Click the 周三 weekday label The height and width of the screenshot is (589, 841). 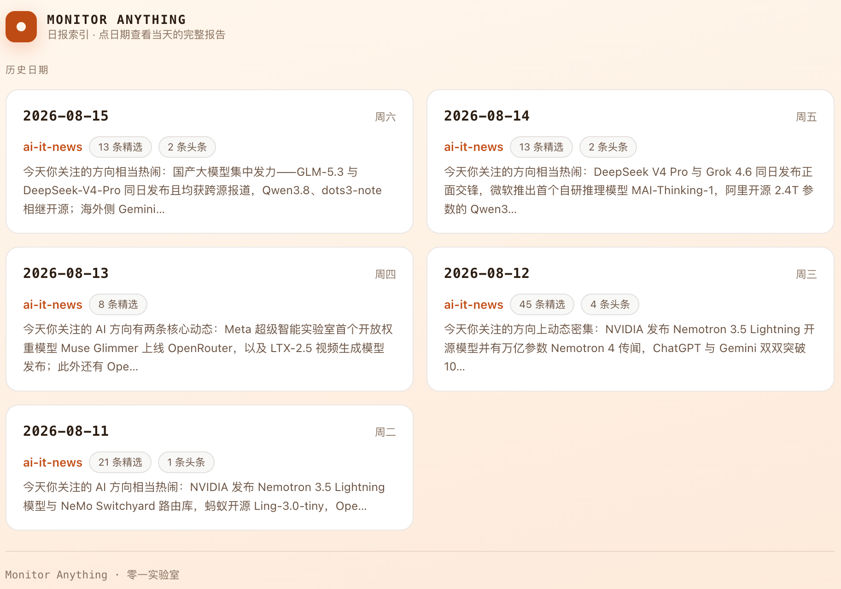806,274
